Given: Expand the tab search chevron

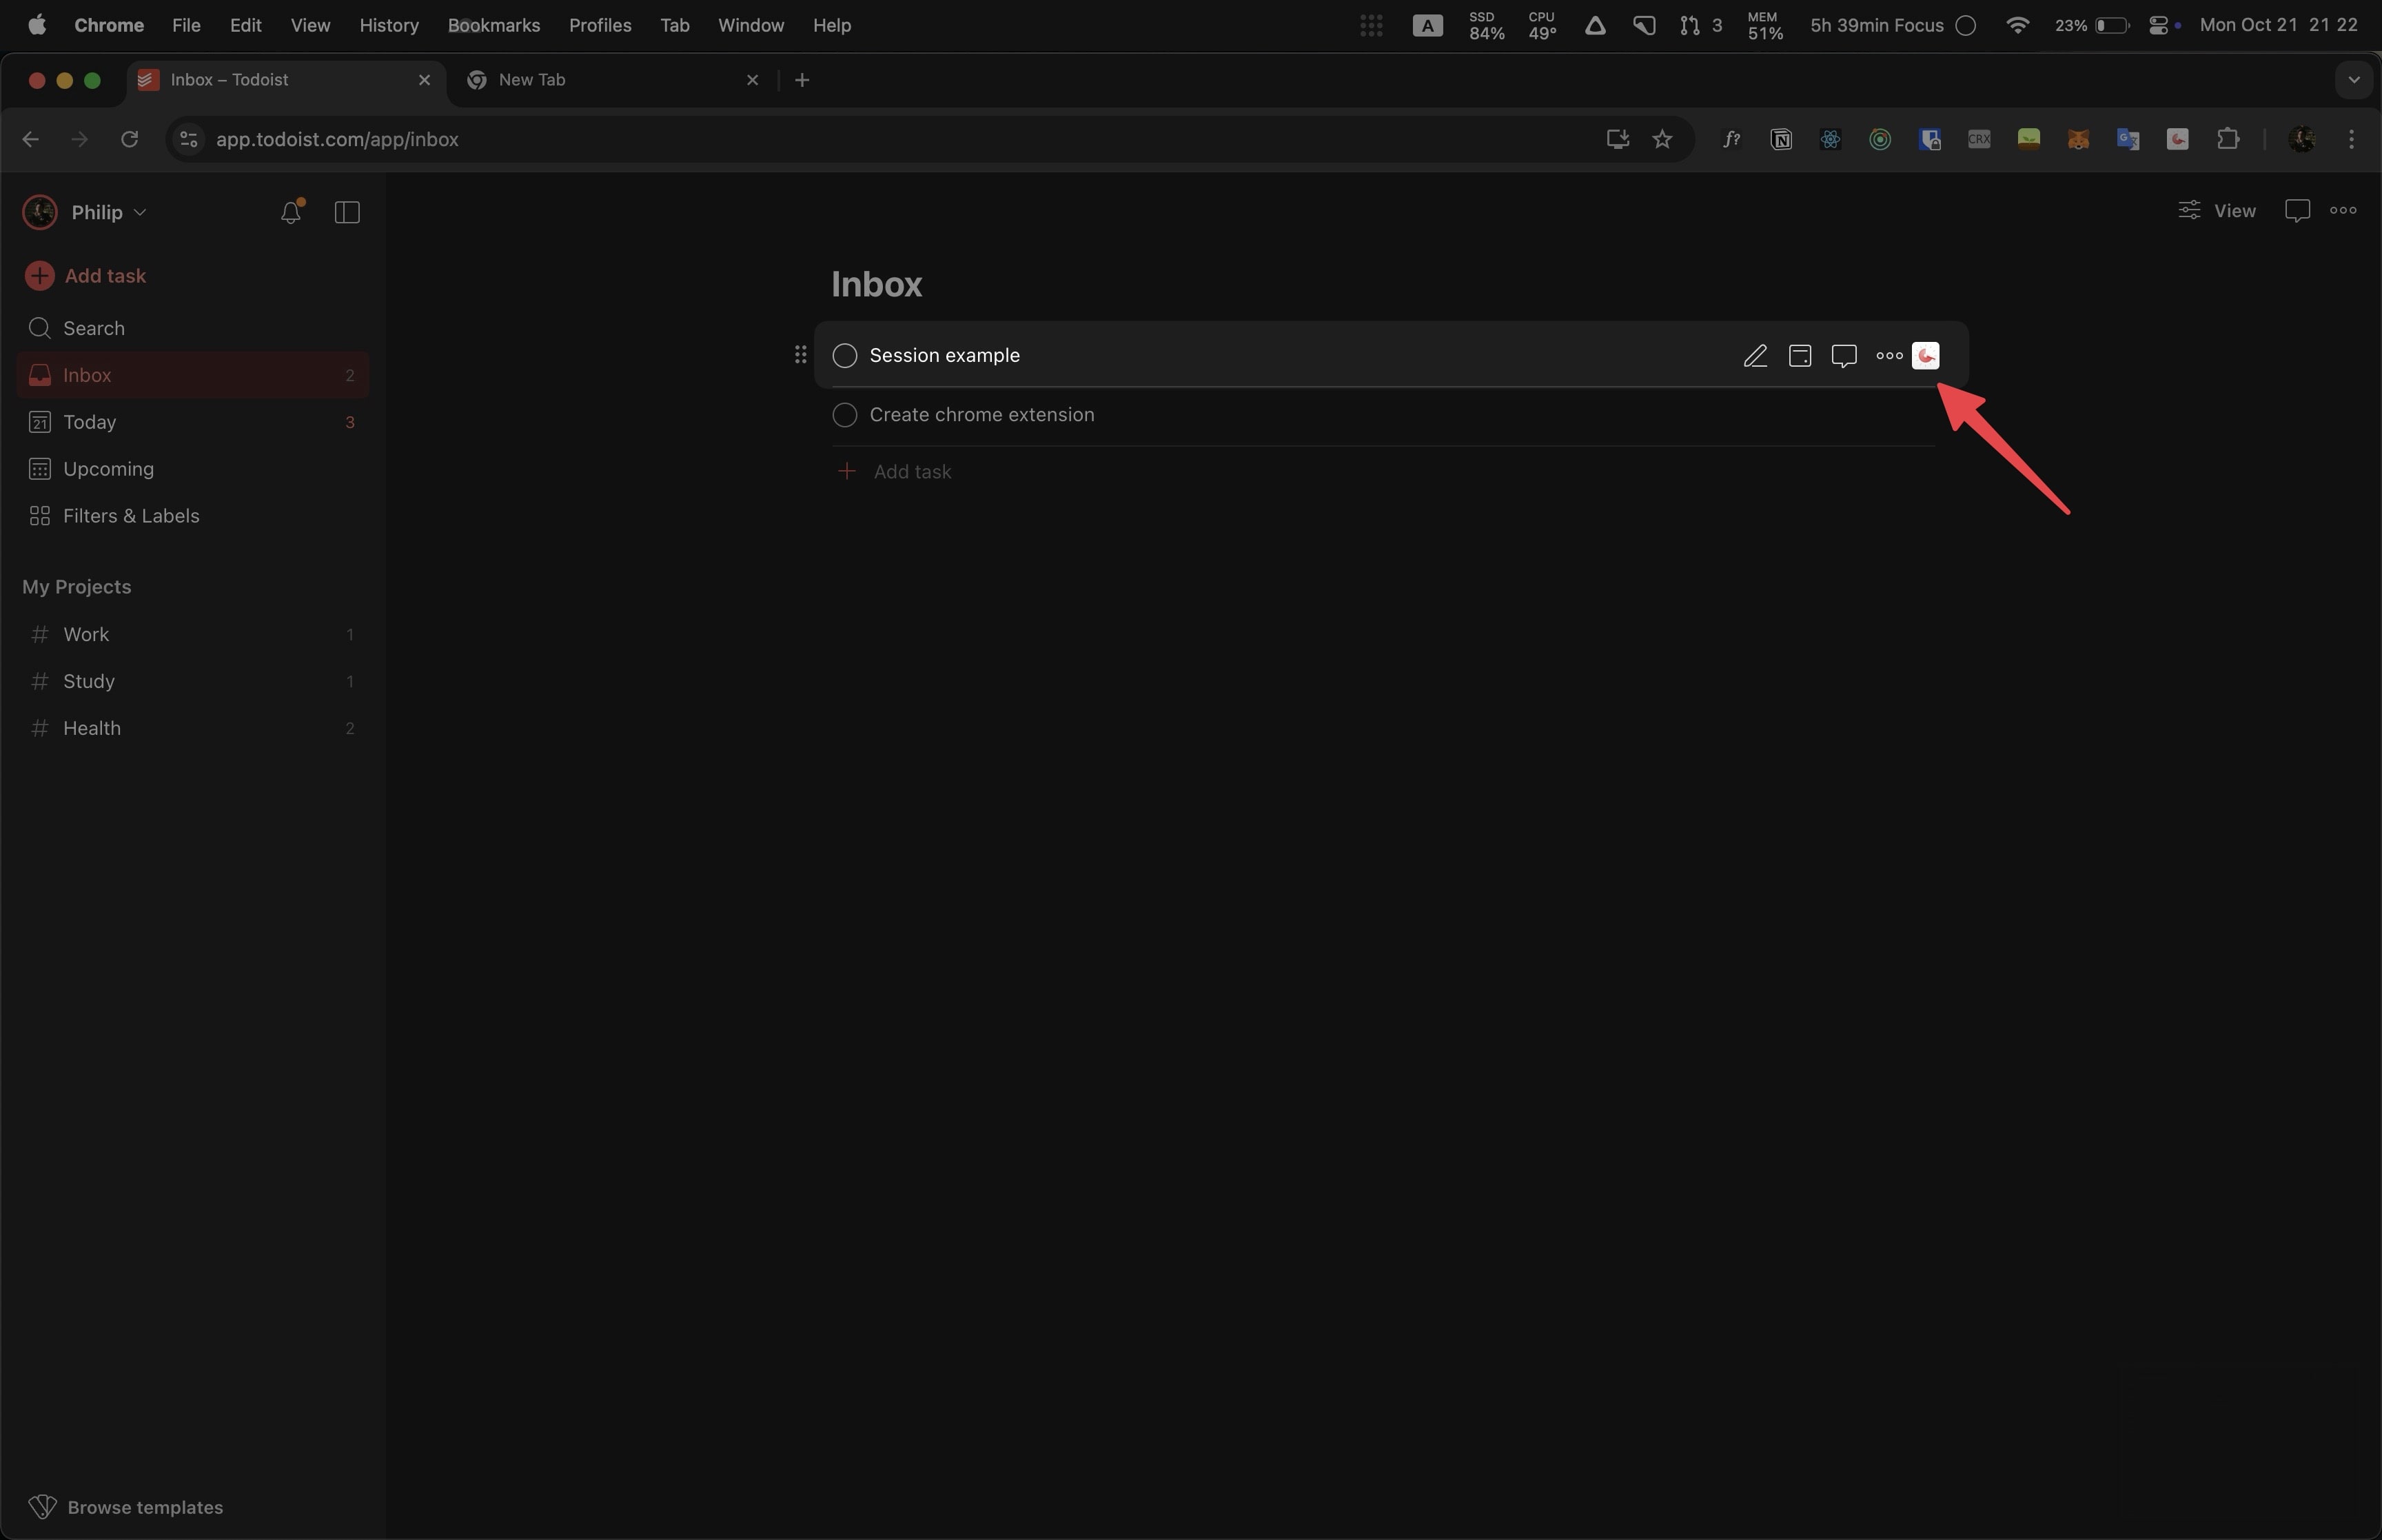Looking at the screenshot, I should click(2353, 80).
